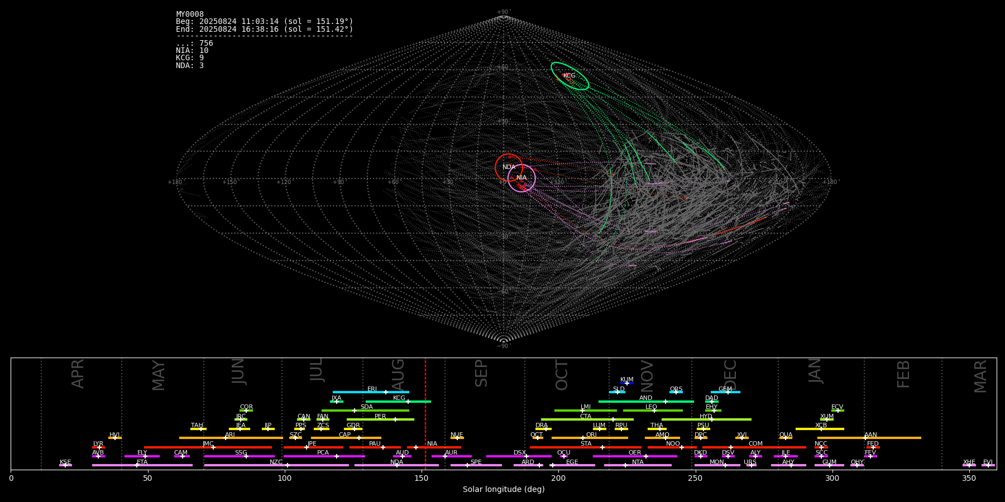Select the LEO shower bar
Viewport: 1005px width, 502px height.
(653, 411)
